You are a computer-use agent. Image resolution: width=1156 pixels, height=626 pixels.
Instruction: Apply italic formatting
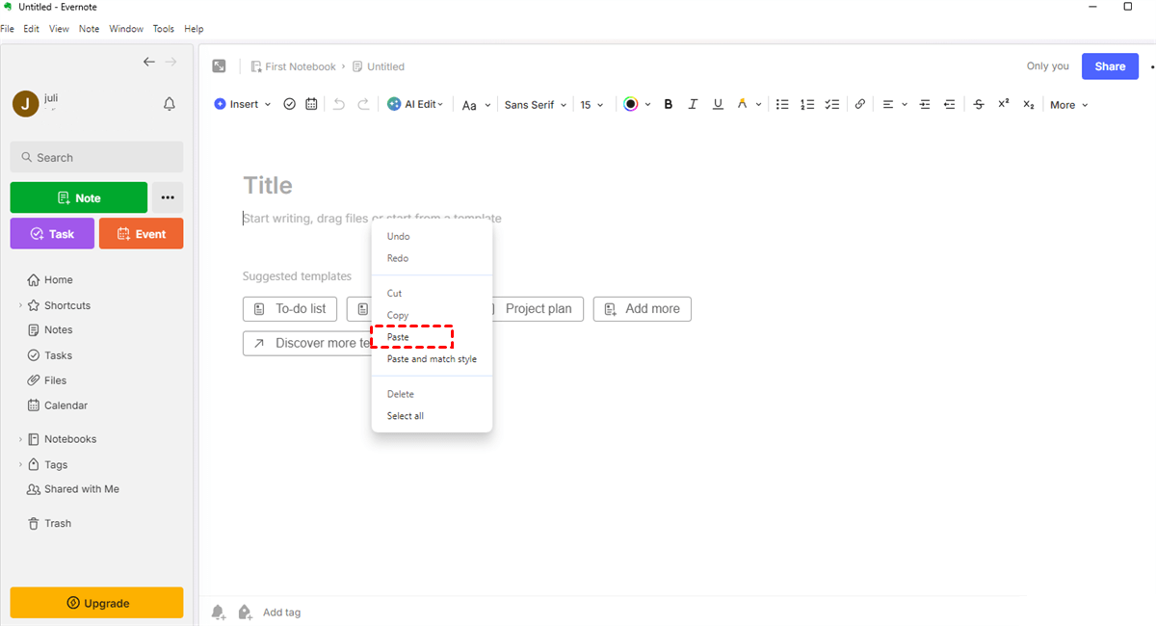point(693,104)
